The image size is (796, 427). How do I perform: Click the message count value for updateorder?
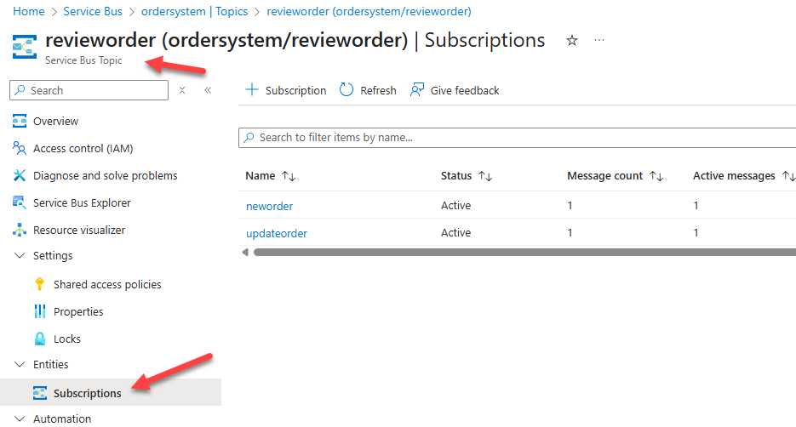(570, 233)
